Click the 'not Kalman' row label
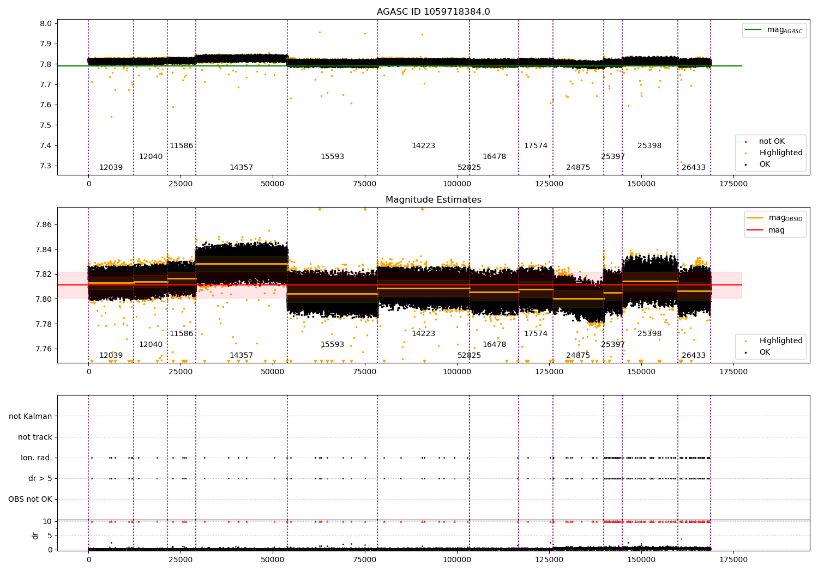 click(x=31, y=416)
